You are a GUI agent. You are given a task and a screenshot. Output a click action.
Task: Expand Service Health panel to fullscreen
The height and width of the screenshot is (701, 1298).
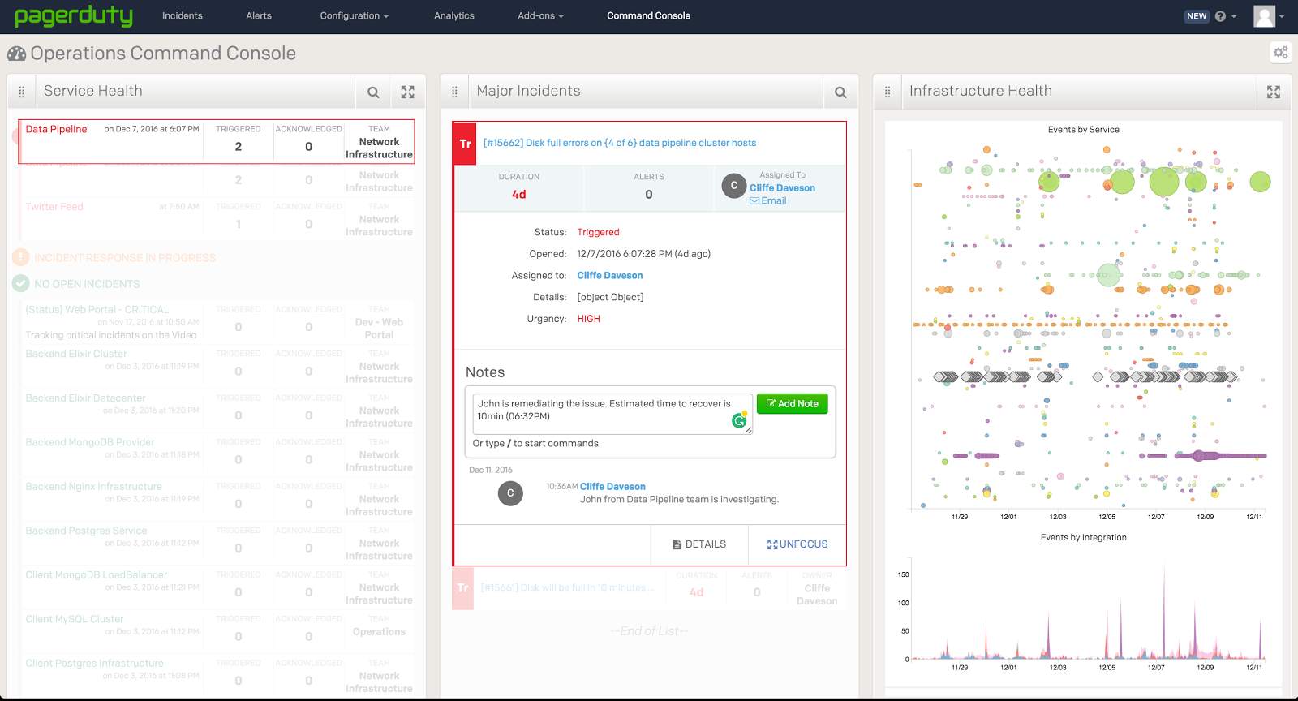(407, 92)
